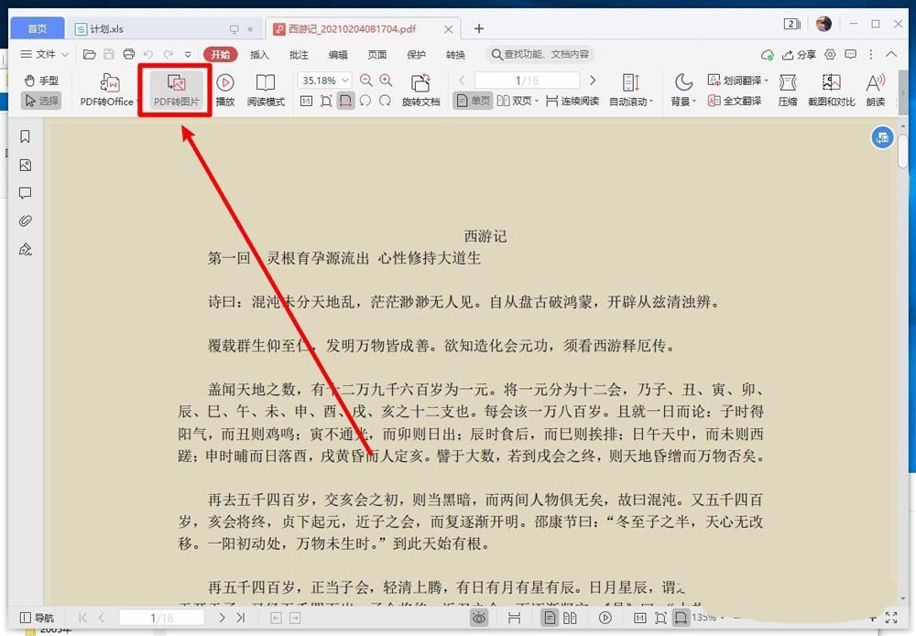916x636 pixels.
Task: Select actual size 1:1 icon in ribbon
Action: (x=306, y=101)
